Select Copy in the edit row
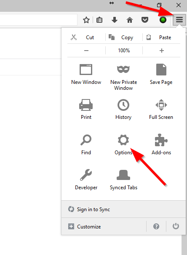The height and width of the screenshot is (255, 187). click(124, 38)
